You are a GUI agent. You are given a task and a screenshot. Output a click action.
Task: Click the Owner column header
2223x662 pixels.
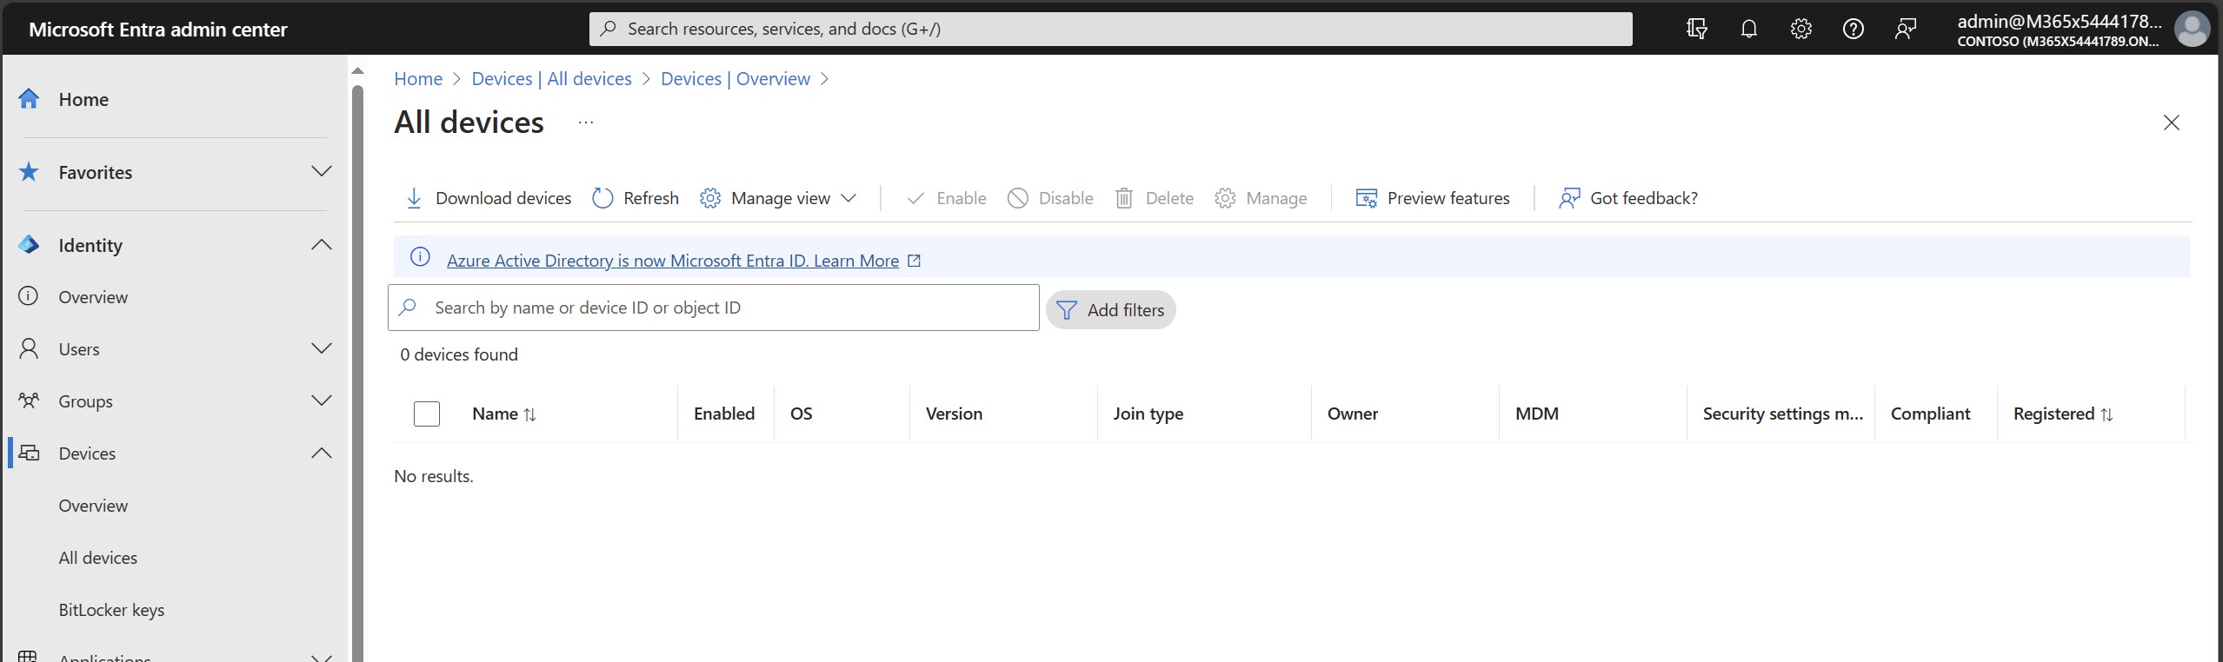point(1352,414)
